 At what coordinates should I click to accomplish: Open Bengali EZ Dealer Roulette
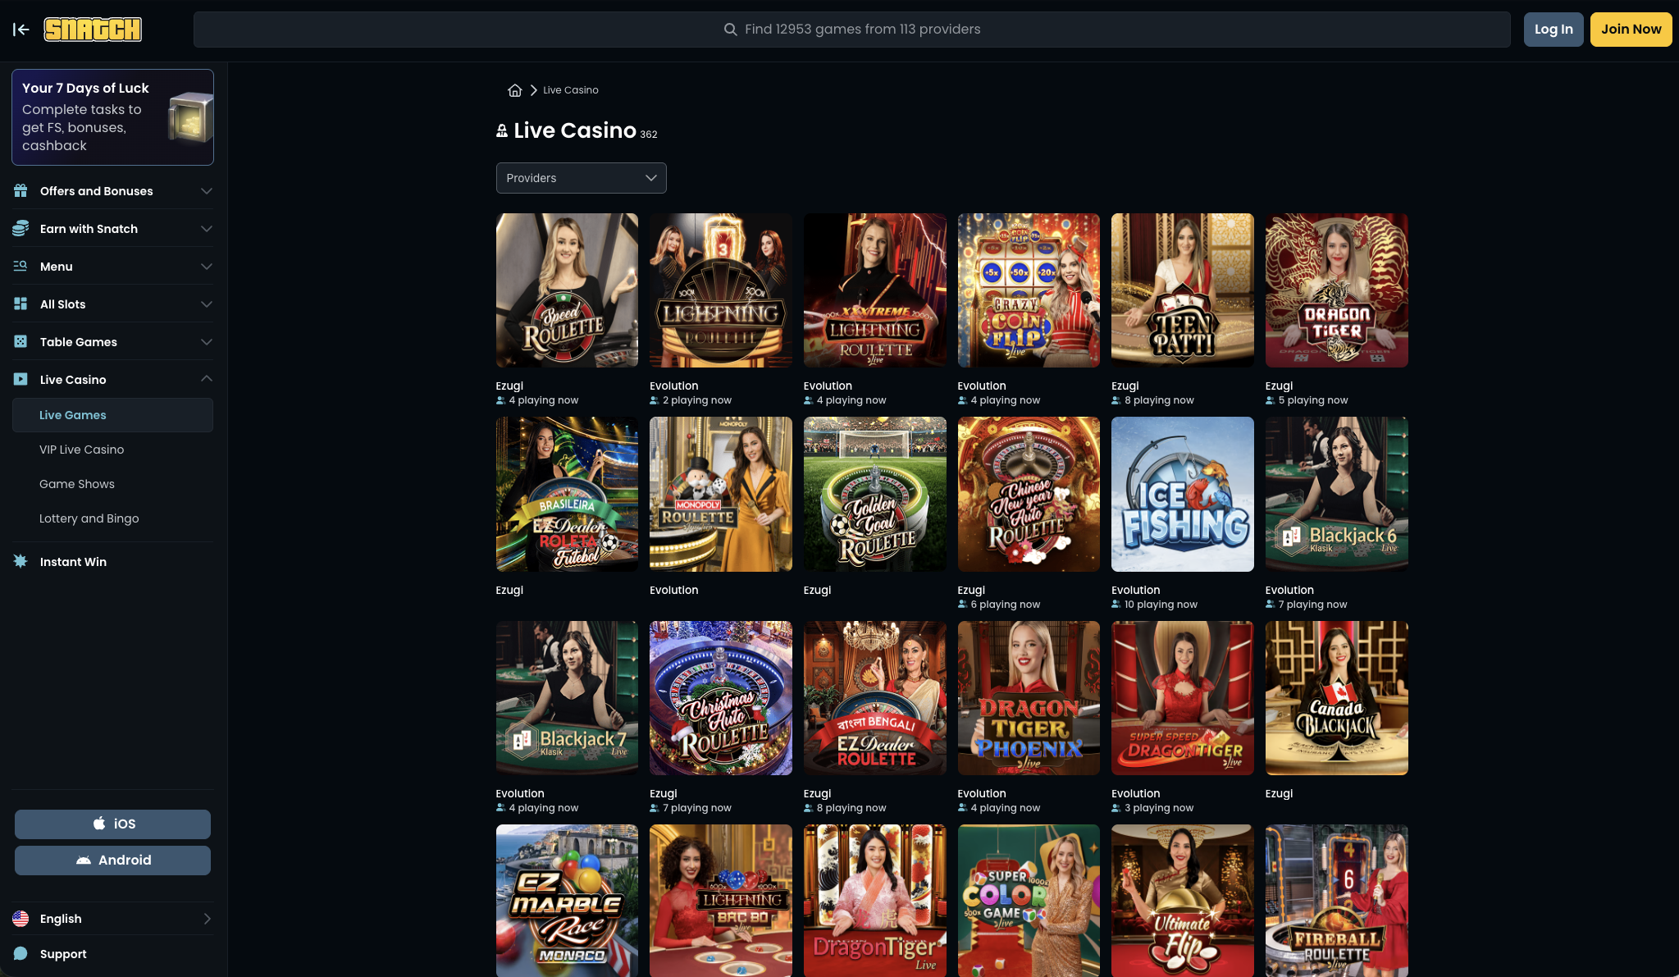(x=874, y=698)
